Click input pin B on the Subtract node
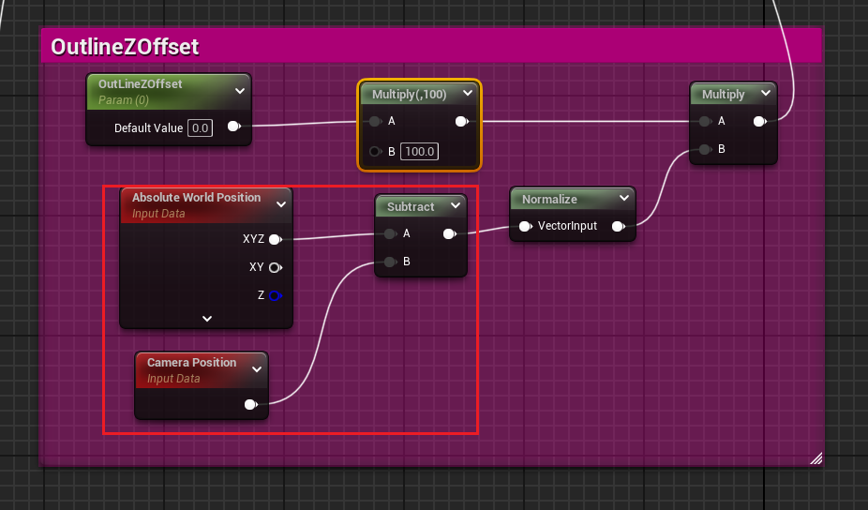 click(390, 262)
